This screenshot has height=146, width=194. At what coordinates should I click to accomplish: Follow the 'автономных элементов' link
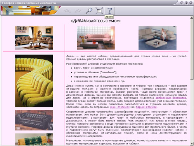click(x=171, y=98)
